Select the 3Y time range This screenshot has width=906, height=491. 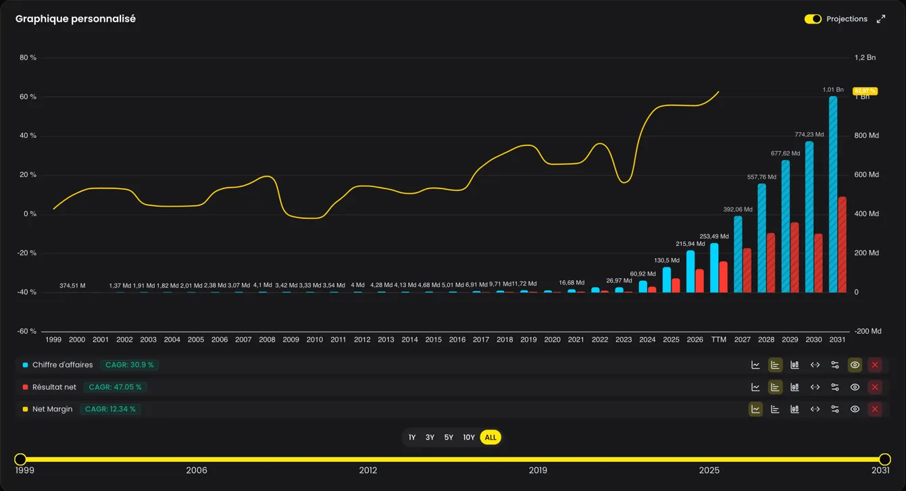click(x=430, y=438)
